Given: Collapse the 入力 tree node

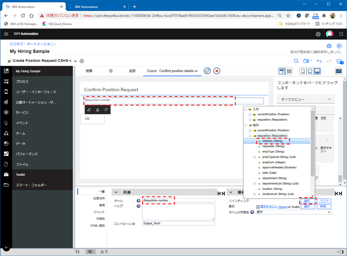Looking at the screenshot, I should (x=246, y=109).
